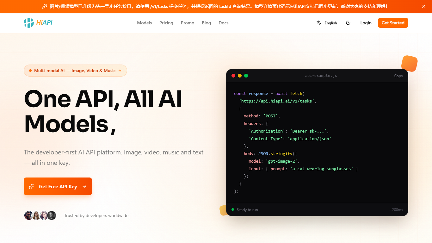Click the third developer avatar
Image resolution: width=432 pixels, height=243 pixels.
click(44, 215)
